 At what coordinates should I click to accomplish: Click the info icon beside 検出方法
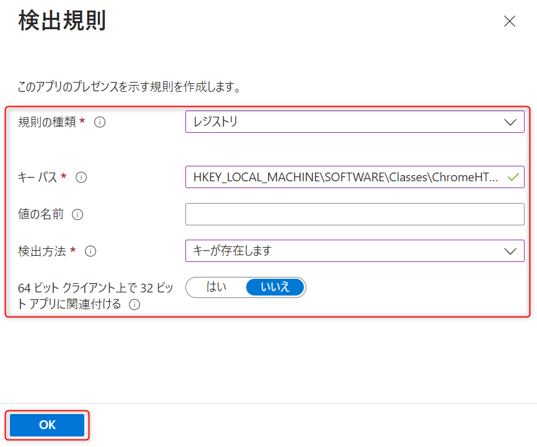pos(91,251)
